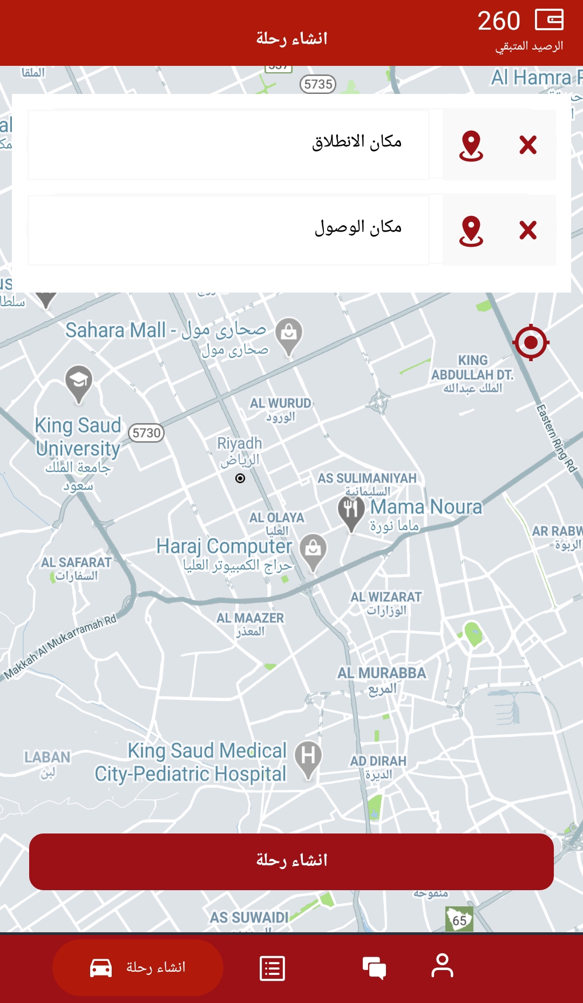Select King Saud Medical City hospital marker
The height and width of the screenshot is (1003, 583).
click(x=308, y=759)
